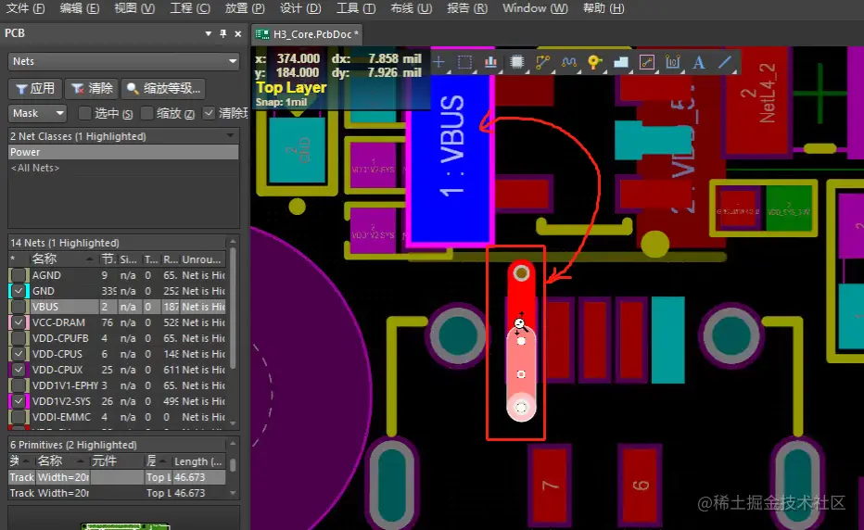Open the 工具 (T) menu
The height and width of the screenshot is (530, 864).
click(x=356, y=8)
